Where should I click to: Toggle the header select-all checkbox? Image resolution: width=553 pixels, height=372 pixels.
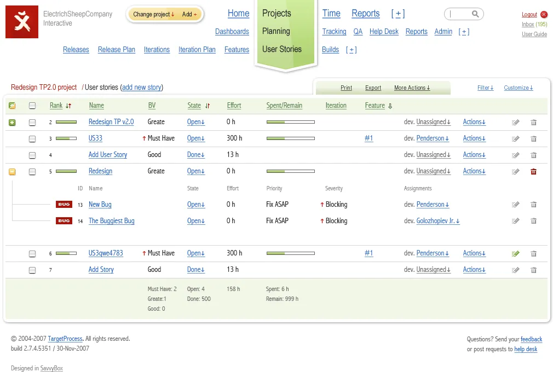point(32,106)
